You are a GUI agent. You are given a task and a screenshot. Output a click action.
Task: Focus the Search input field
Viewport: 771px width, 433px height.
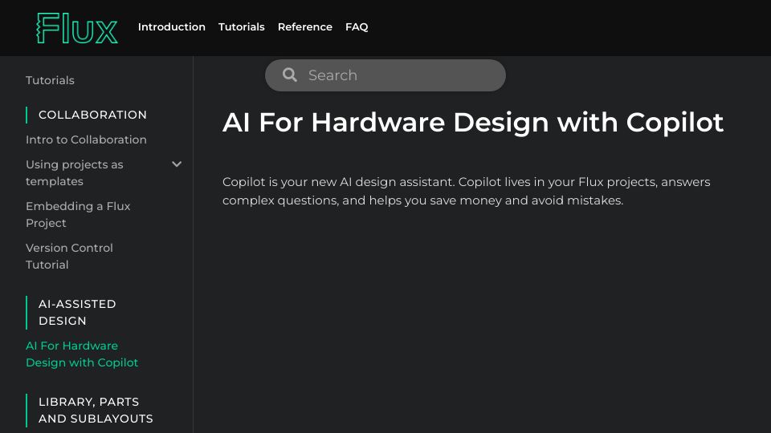pyautogui.click(x=385, y=75)
